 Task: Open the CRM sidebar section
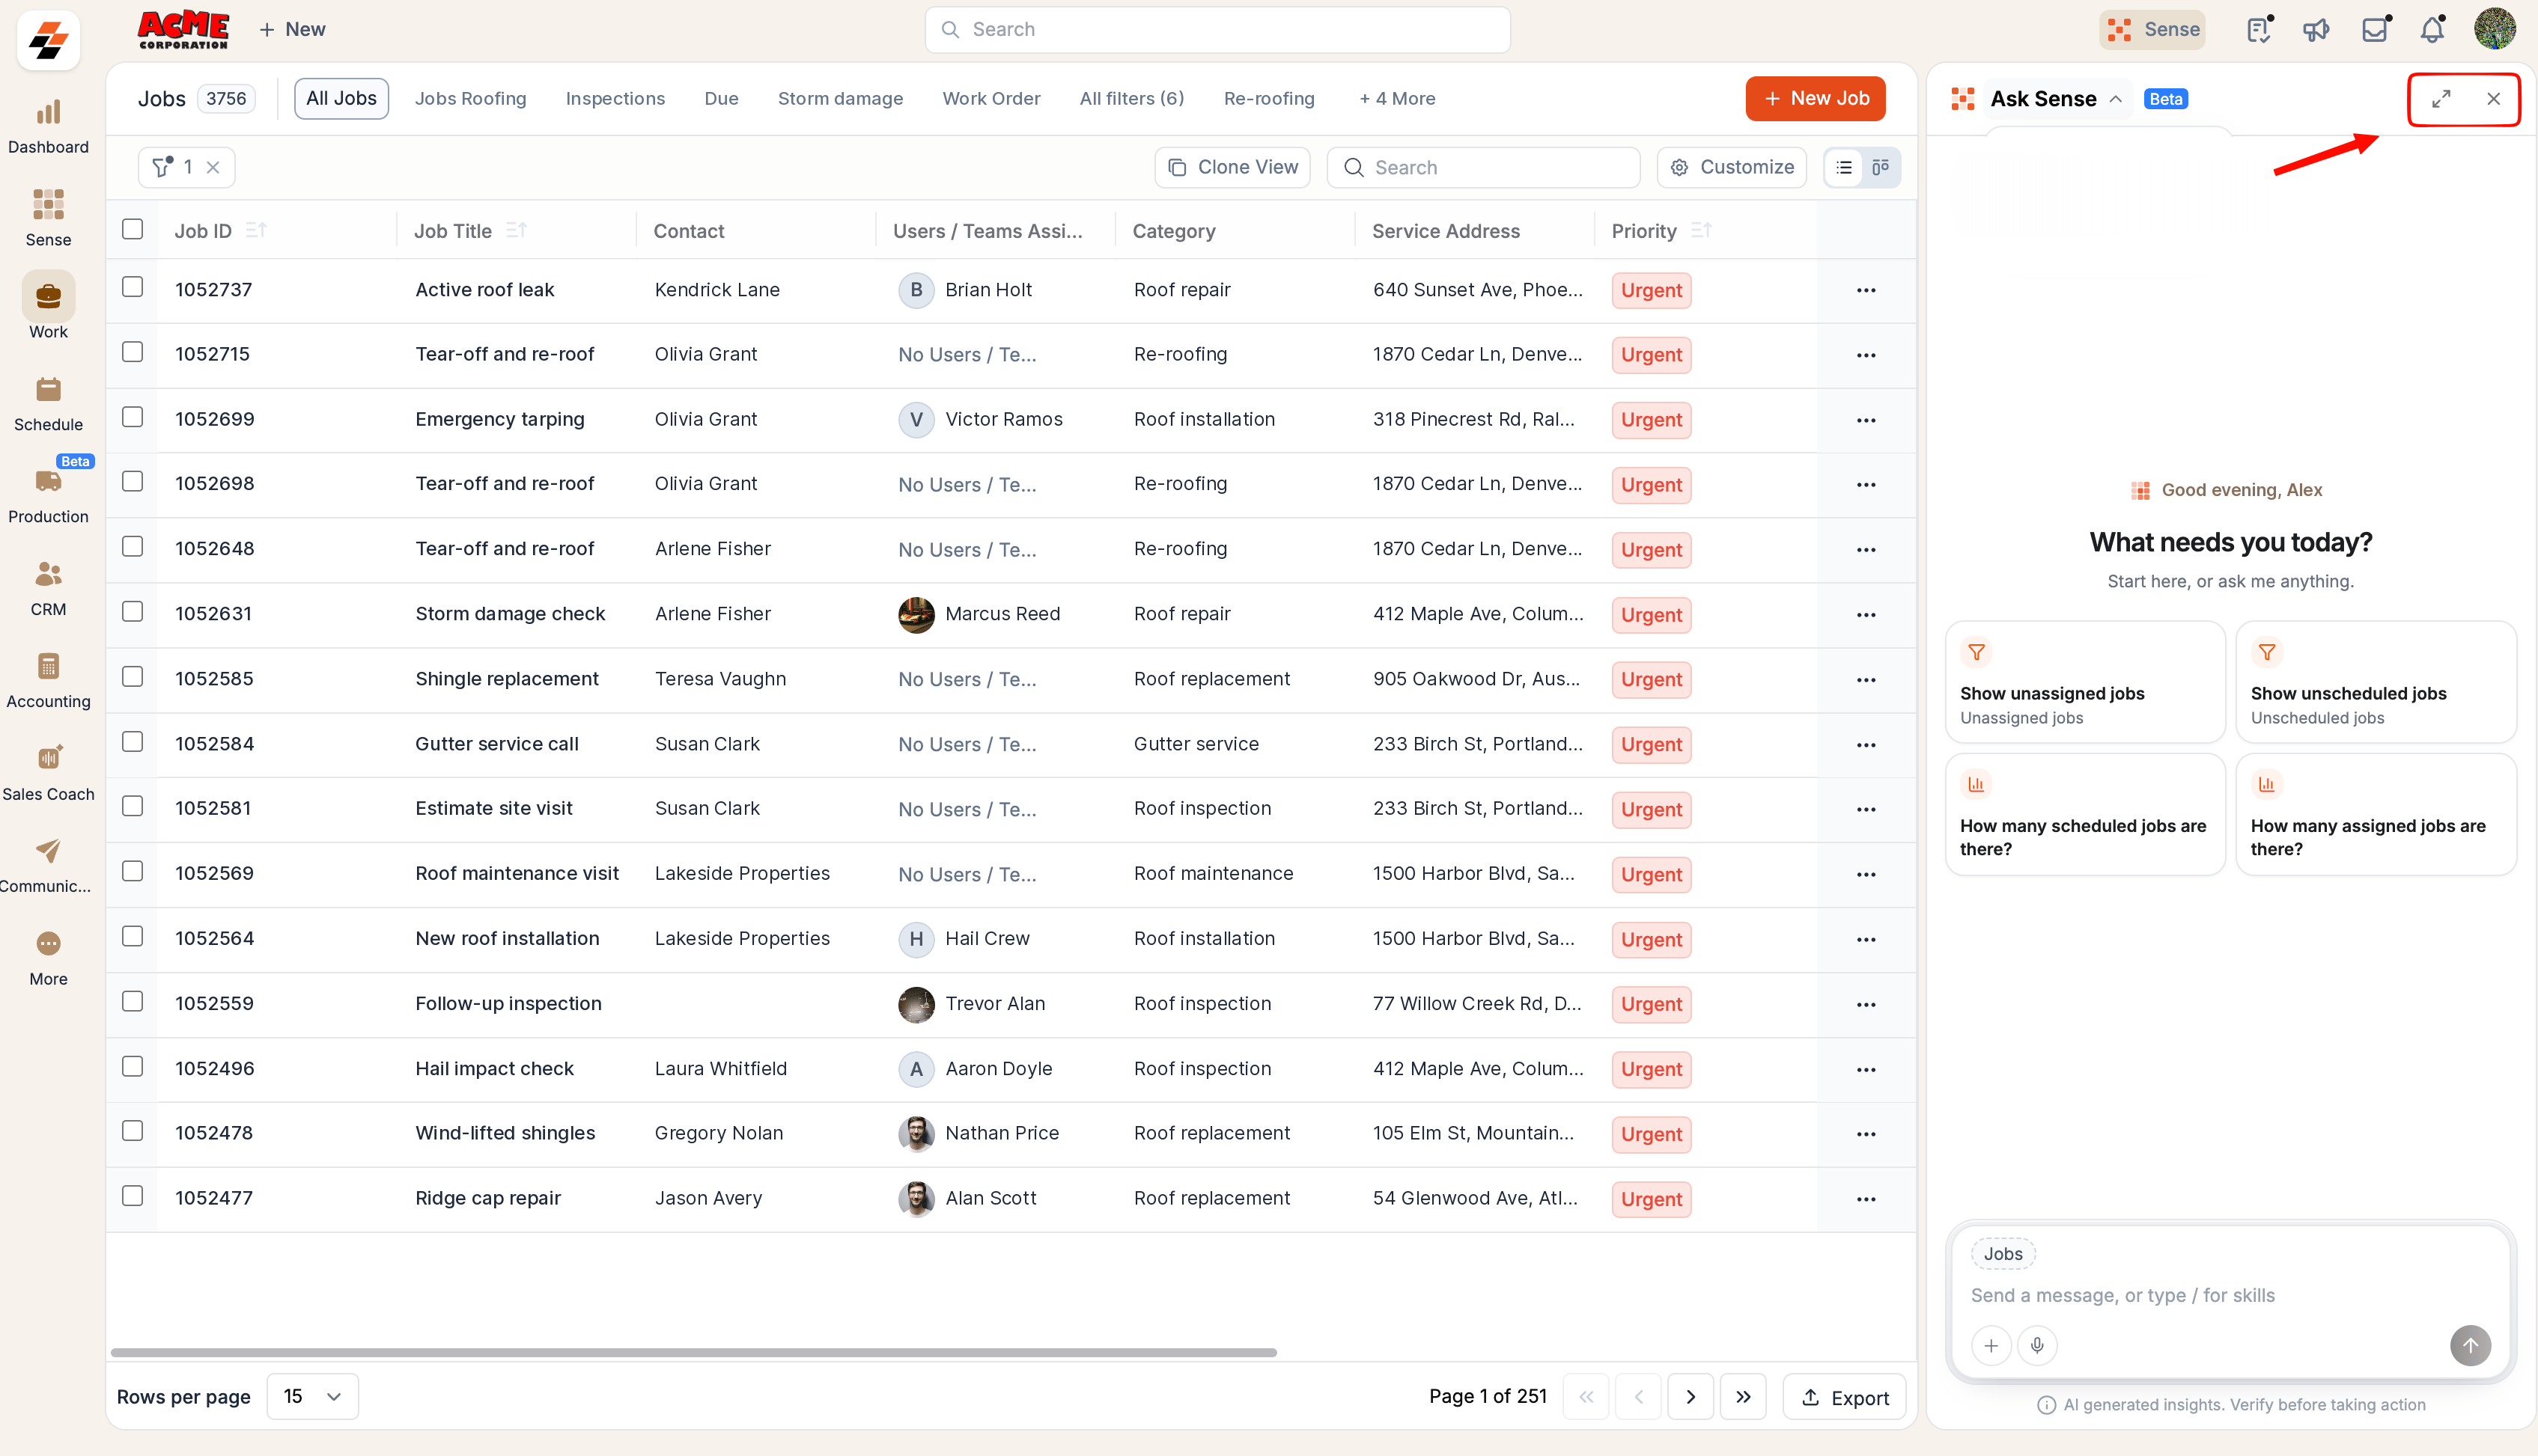pos(48,589)
